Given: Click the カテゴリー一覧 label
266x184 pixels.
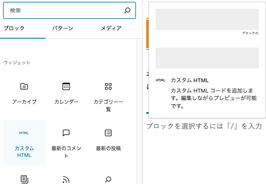Looking at the screenshot, I should pyautogui.click(x=108, y=105).
